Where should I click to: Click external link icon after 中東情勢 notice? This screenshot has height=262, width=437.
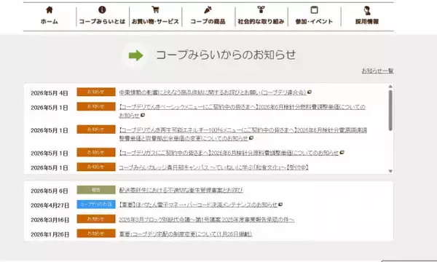310,92
